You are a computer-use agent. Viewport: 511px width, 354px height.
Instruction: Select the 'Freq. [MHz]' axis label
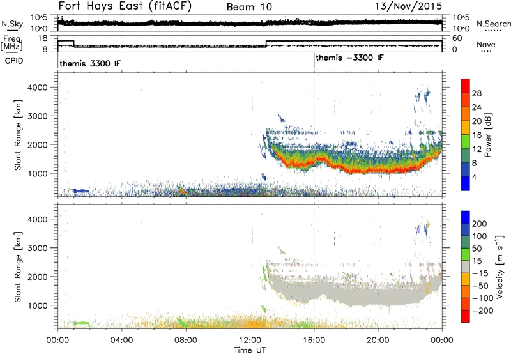(x=12, y=43)
